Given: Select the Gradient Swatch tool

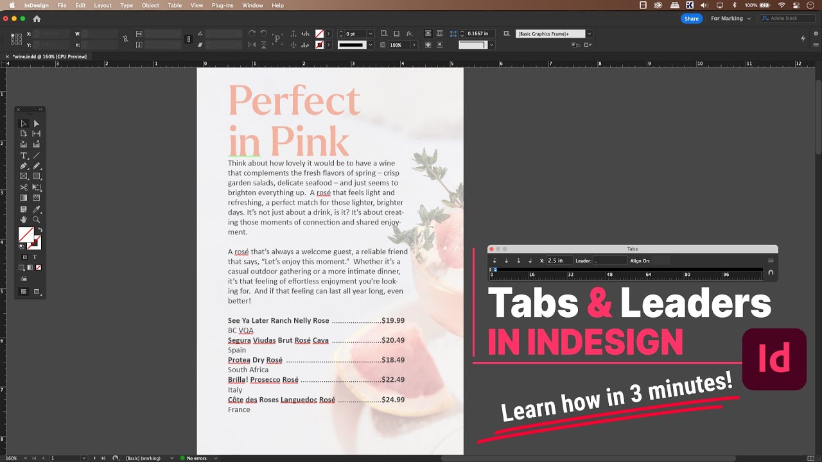Looking at the screenshot, I should pos(24,198).
